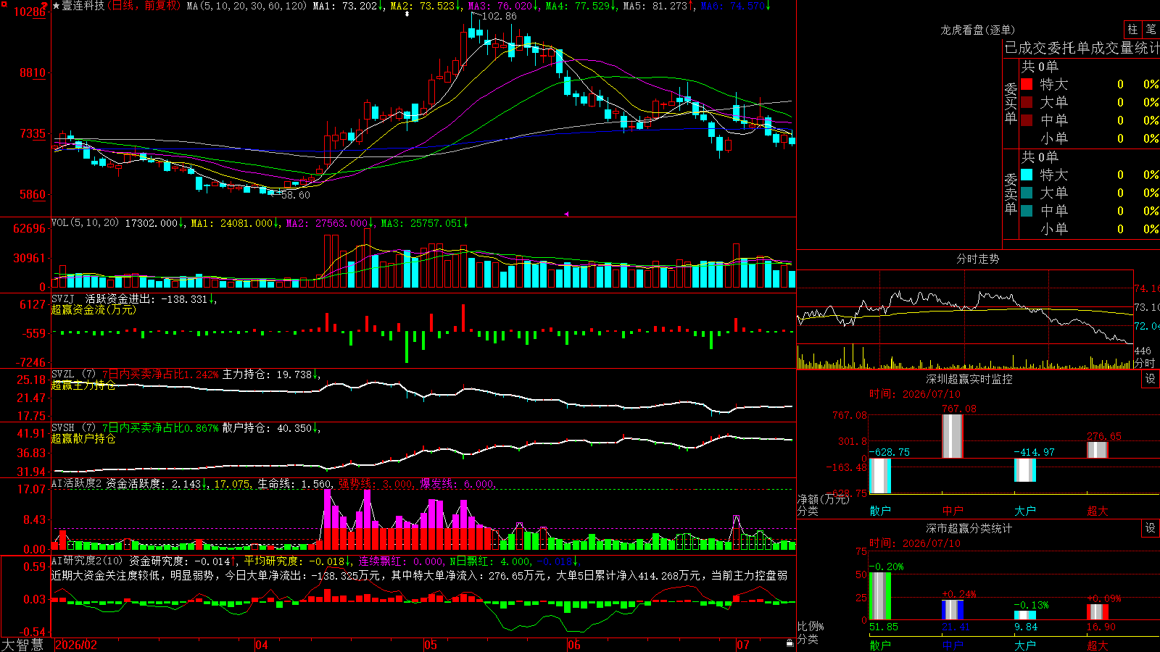Select the 分时走势 panel header
Screen dimensions: 1160x652
pyautogui.click(x=977, y=259)
